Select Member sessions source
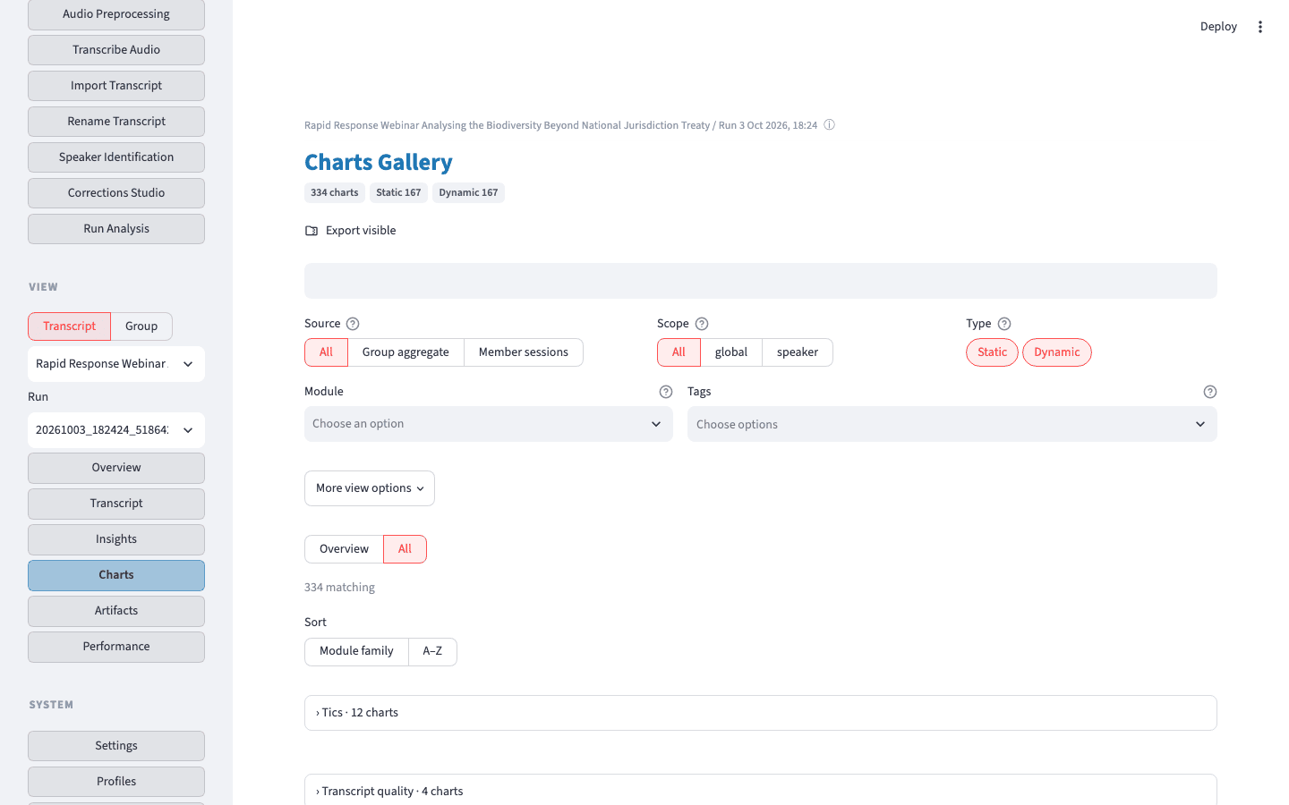Viewport: 1289px width, 805px height. tap(524, 352)
